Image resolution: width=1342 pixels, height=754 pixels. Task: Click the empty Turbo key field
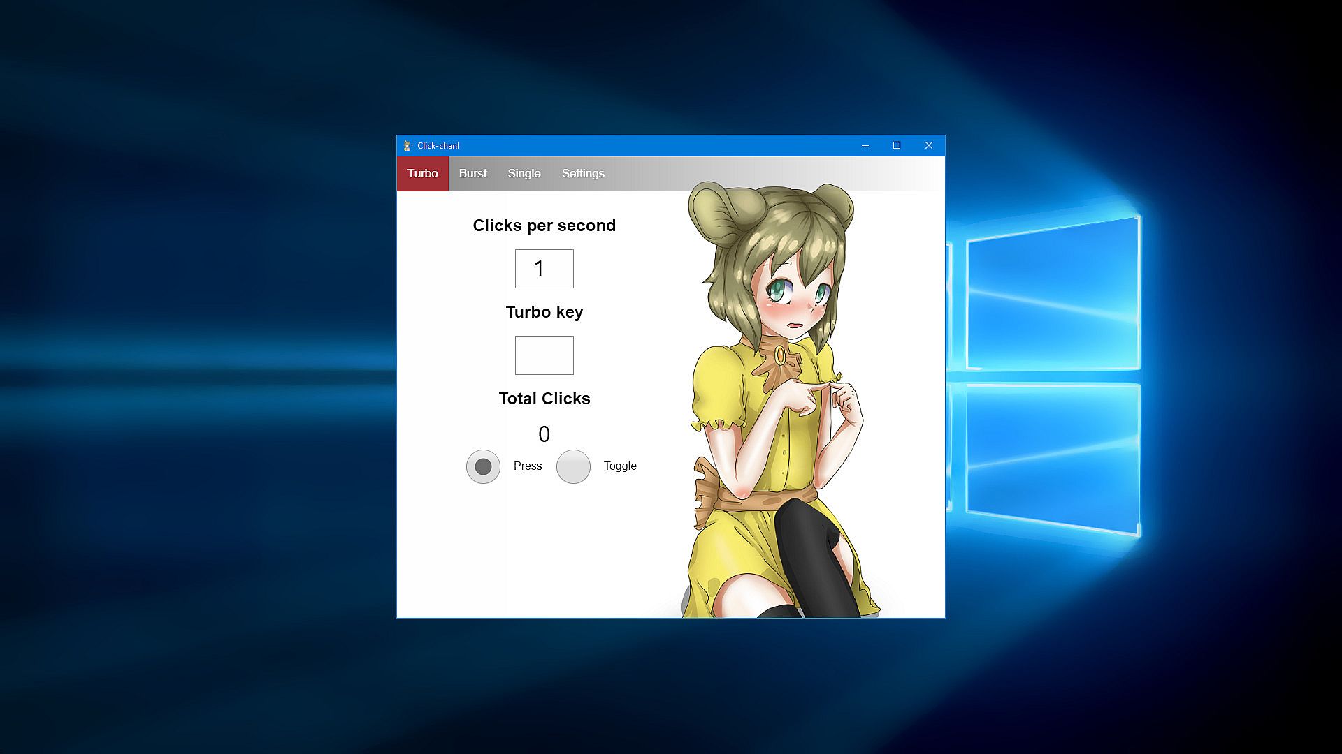[544, 355]
